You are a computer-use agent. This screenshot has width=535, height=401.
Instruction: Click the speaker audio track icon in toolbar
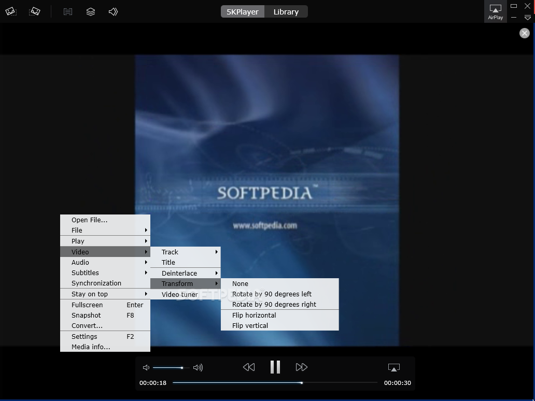(114, 12)
